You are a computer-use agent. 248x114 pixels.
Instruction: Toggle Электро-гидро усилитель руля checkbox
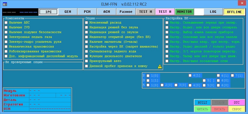[x=6, y=42]
